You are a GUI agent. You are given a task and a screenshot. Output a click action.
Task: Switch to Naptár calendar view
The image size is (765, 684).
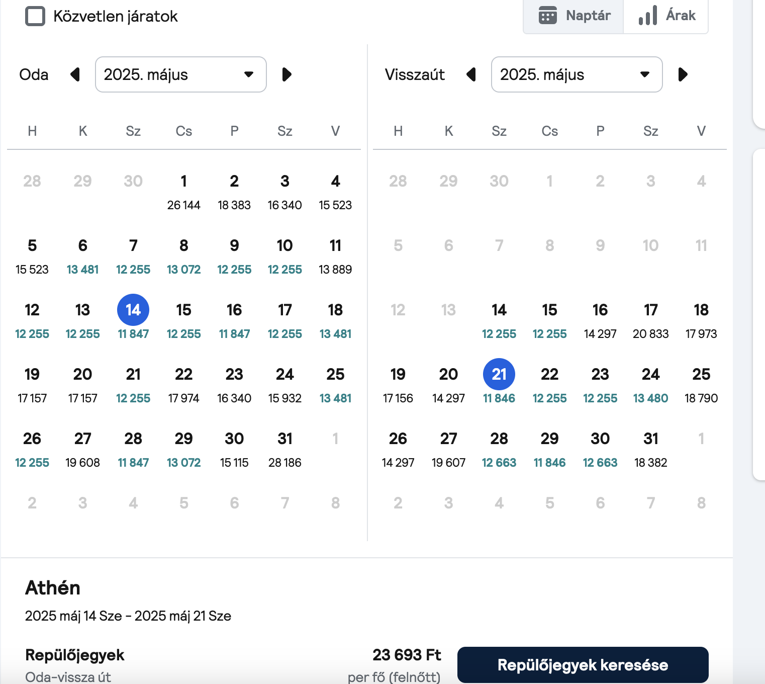click(x=573, y=16)
